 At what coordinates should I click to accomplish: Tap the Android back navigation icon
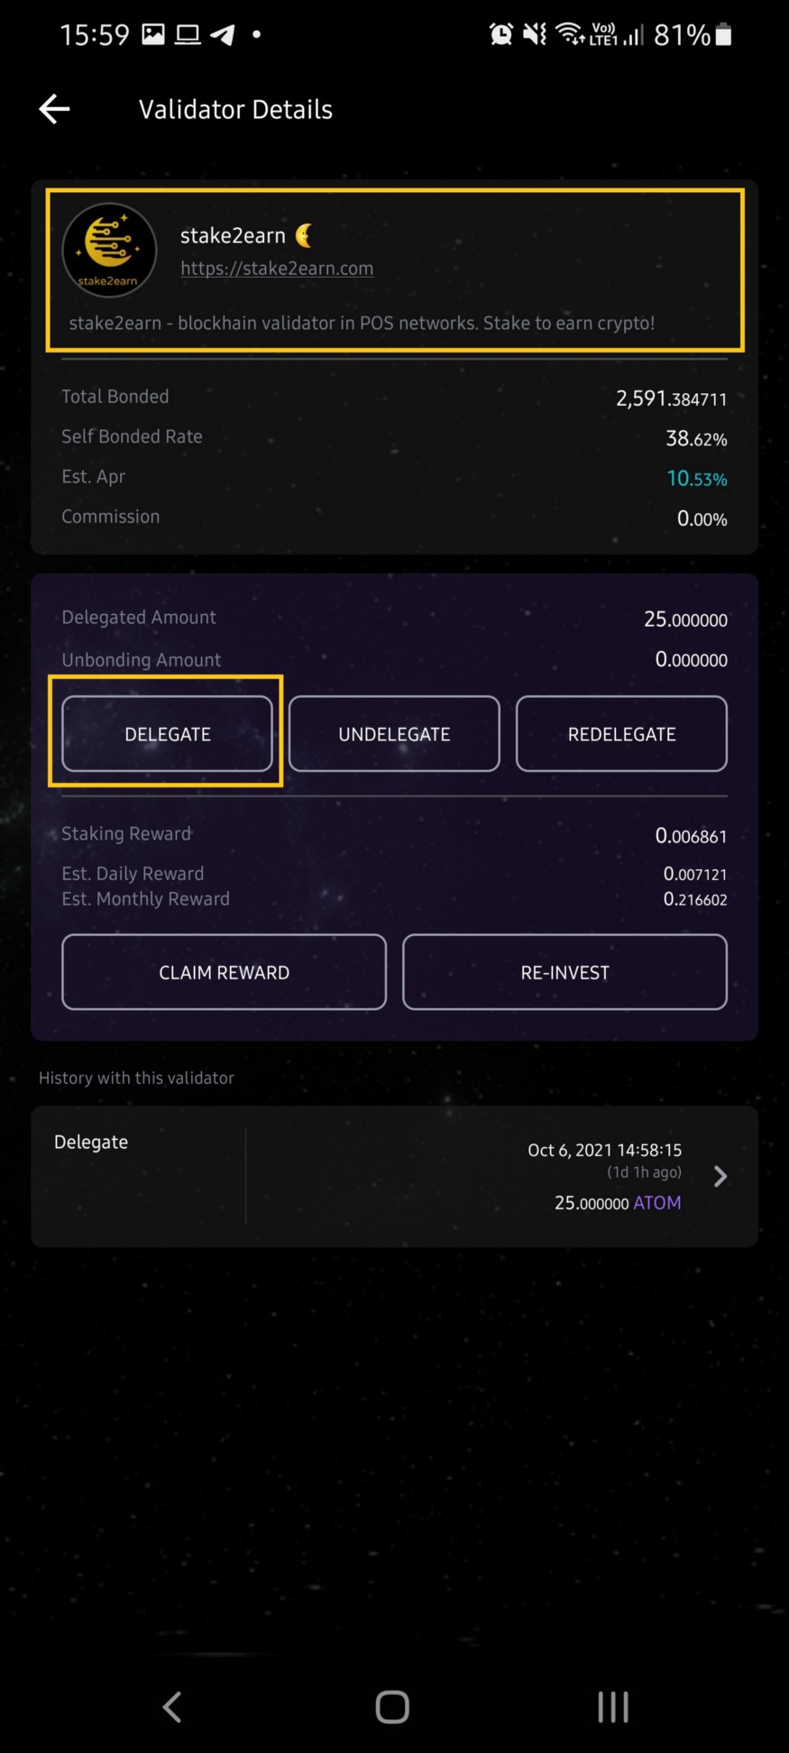(172, 1706)
